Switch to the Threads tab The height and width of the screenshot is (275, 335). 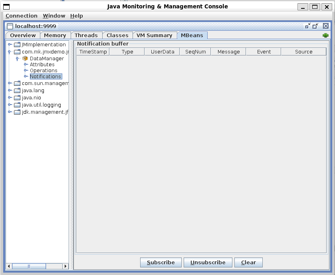[86, 35]
